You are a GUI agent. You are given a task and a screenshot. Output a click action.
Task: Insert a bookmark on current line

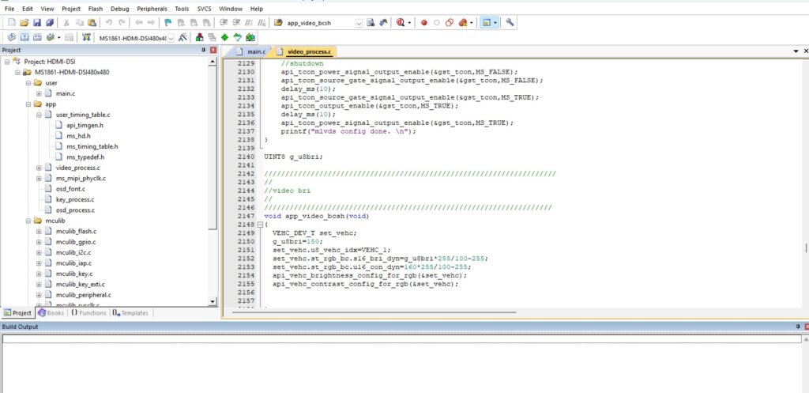coord(167,23)
